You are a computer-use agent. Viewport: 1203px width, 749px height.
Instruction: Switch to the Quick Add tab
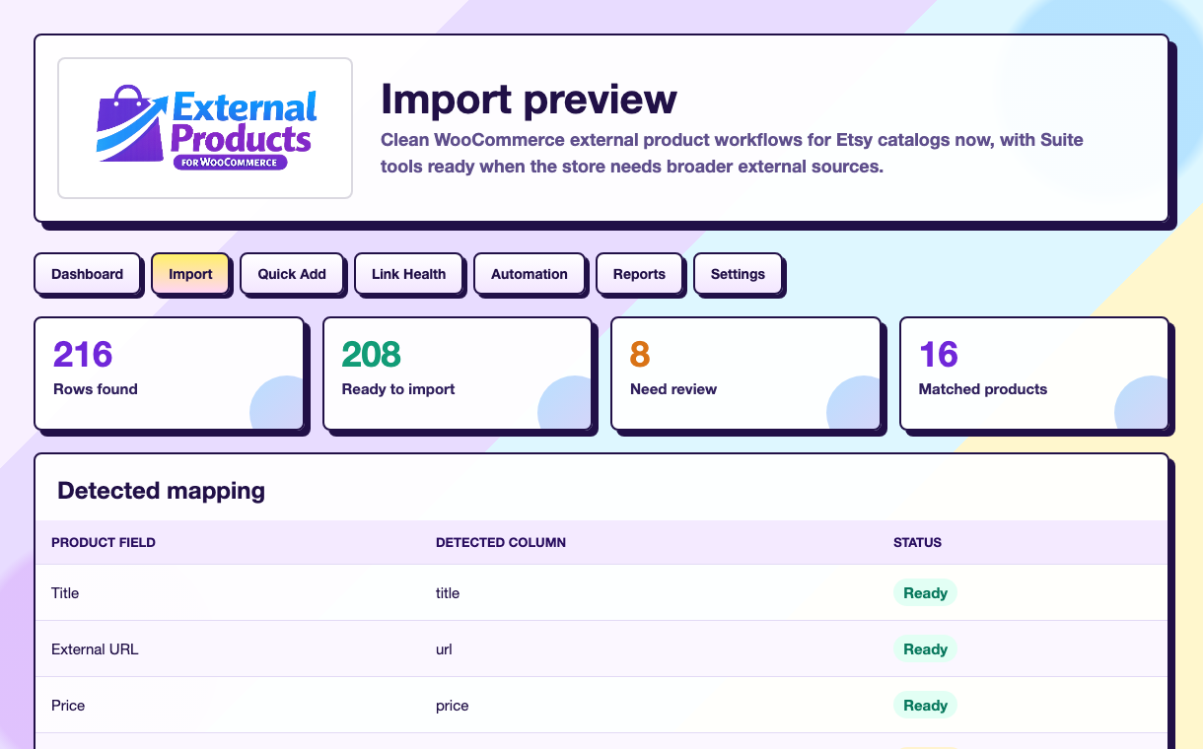(292, 274)
